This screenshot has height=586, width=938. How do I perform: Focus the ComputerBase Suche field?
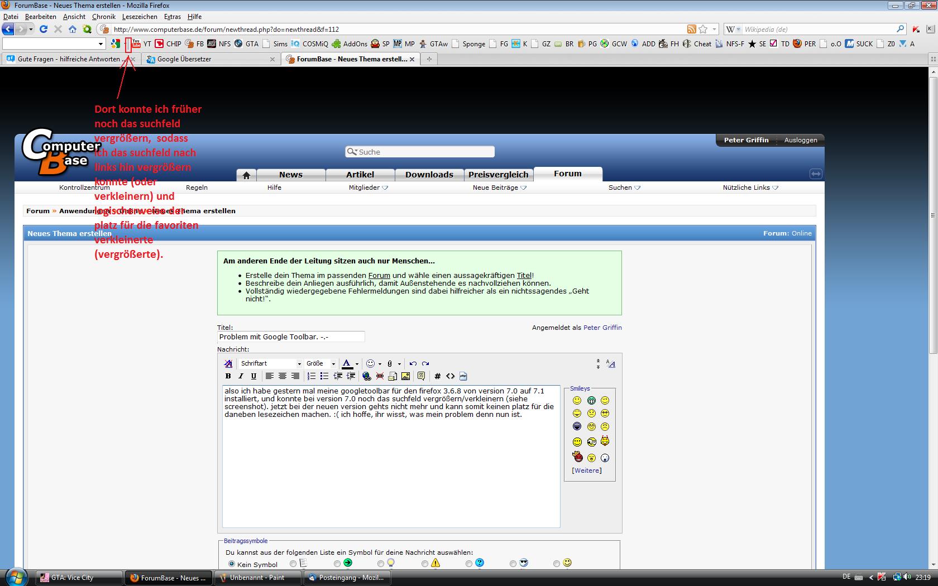[x=420, y=152]
